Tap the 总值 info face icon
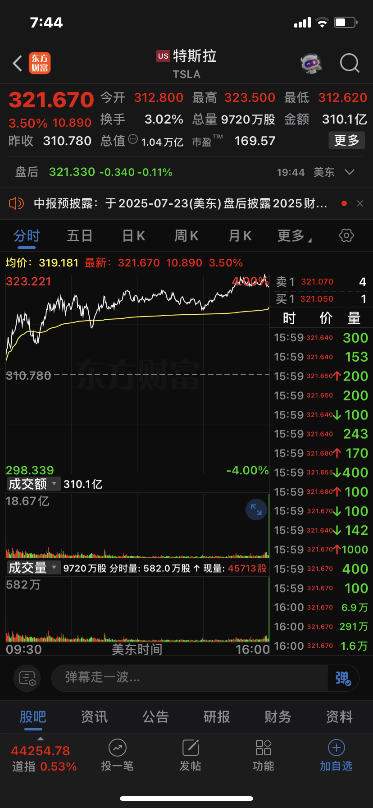 (x=133, y=139)
